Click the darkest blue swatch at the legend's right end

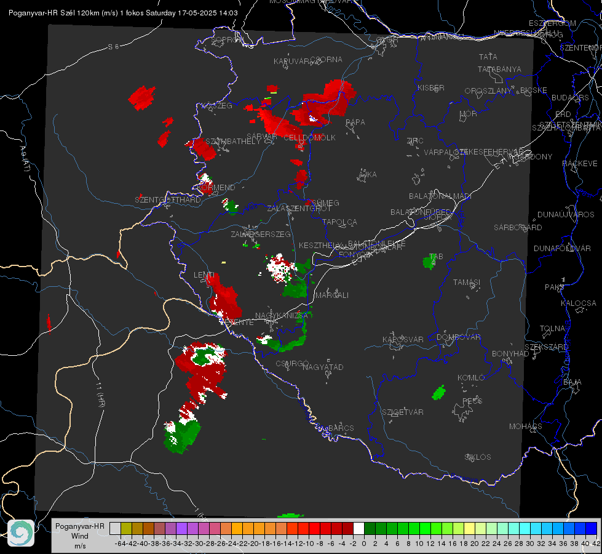(x=592, y=528)
